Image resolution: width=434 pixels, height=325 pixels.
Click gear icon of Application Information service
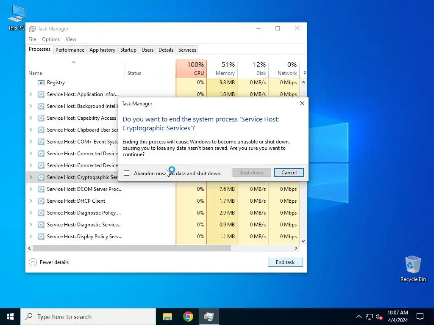click(41, 94)
